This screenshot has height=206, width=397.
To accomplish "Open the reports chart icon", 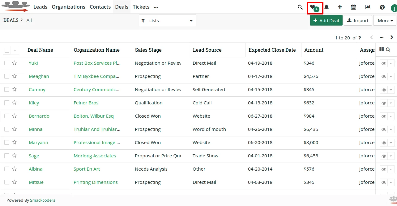I will 368,7.
